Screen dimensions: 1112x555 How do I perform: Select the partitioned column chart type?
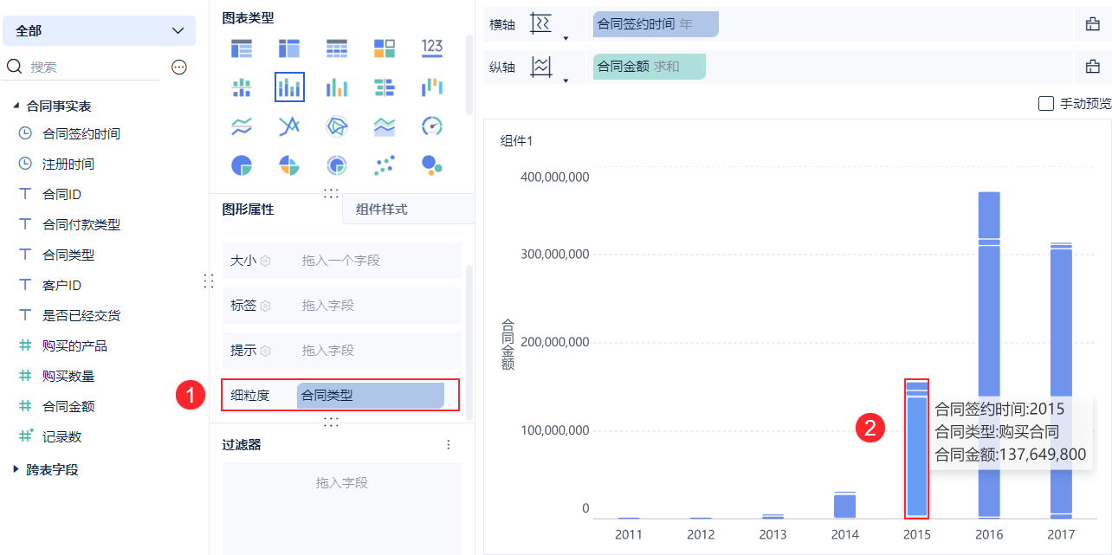242,87
